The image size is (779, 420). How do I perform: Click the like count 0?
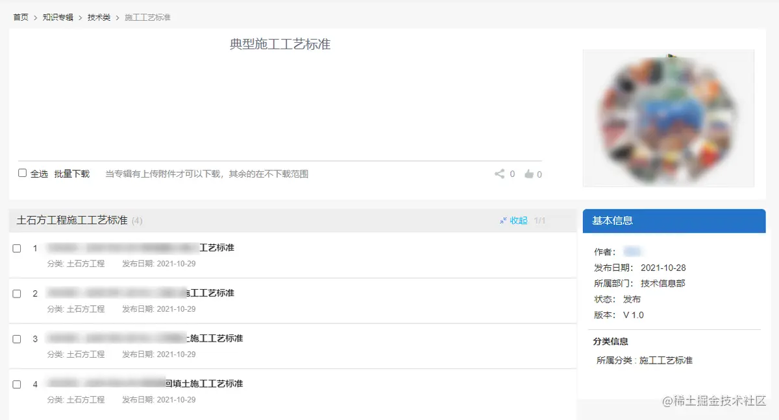[x=539, y=174]
